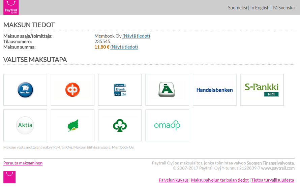
Task: Click the Maksun summa label
Action: 20,47
